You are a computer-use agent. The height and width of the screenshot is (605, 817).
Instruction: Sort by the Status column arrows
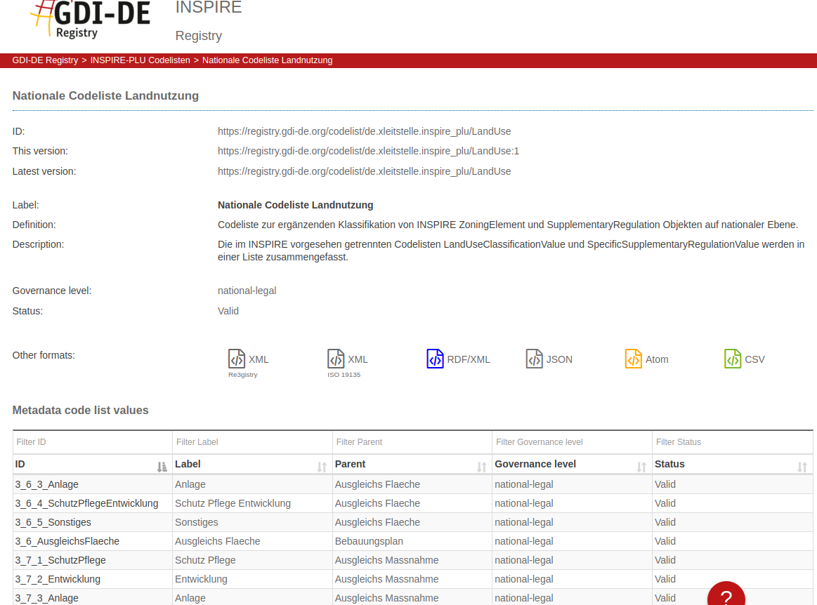coord(802,467)
